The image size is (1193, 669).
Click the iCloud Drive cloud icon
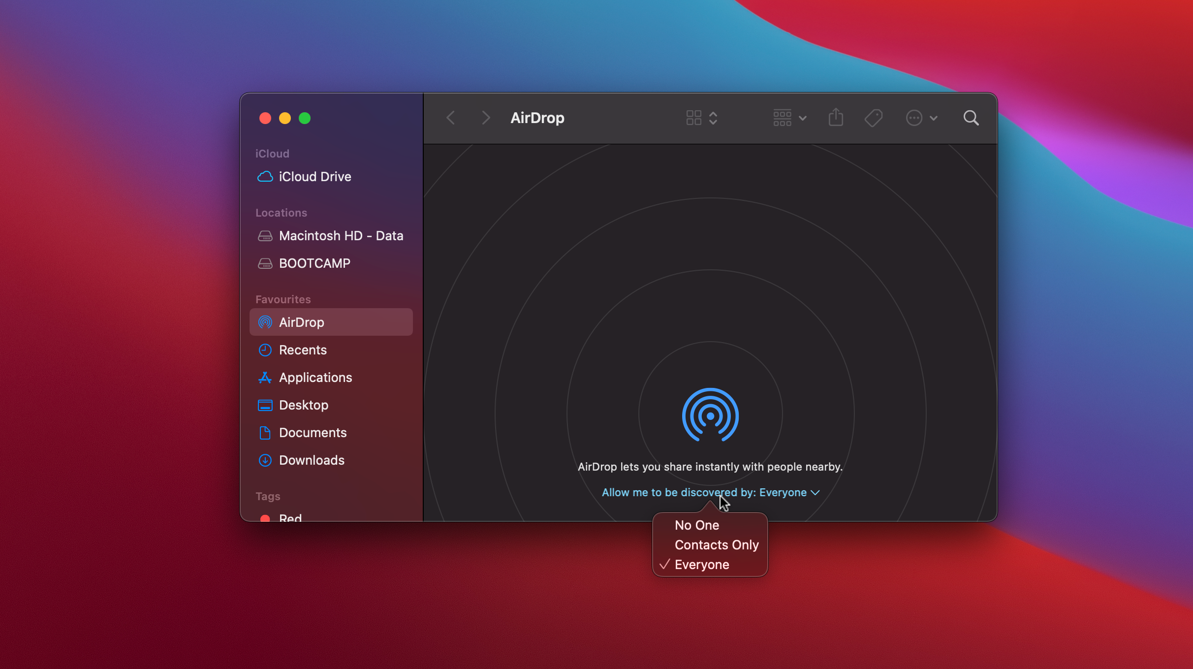(x=265, y=177)
